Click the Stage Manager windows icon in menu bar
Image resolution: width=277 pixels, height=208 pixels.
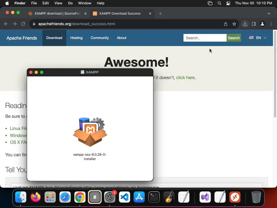(210, 3)
